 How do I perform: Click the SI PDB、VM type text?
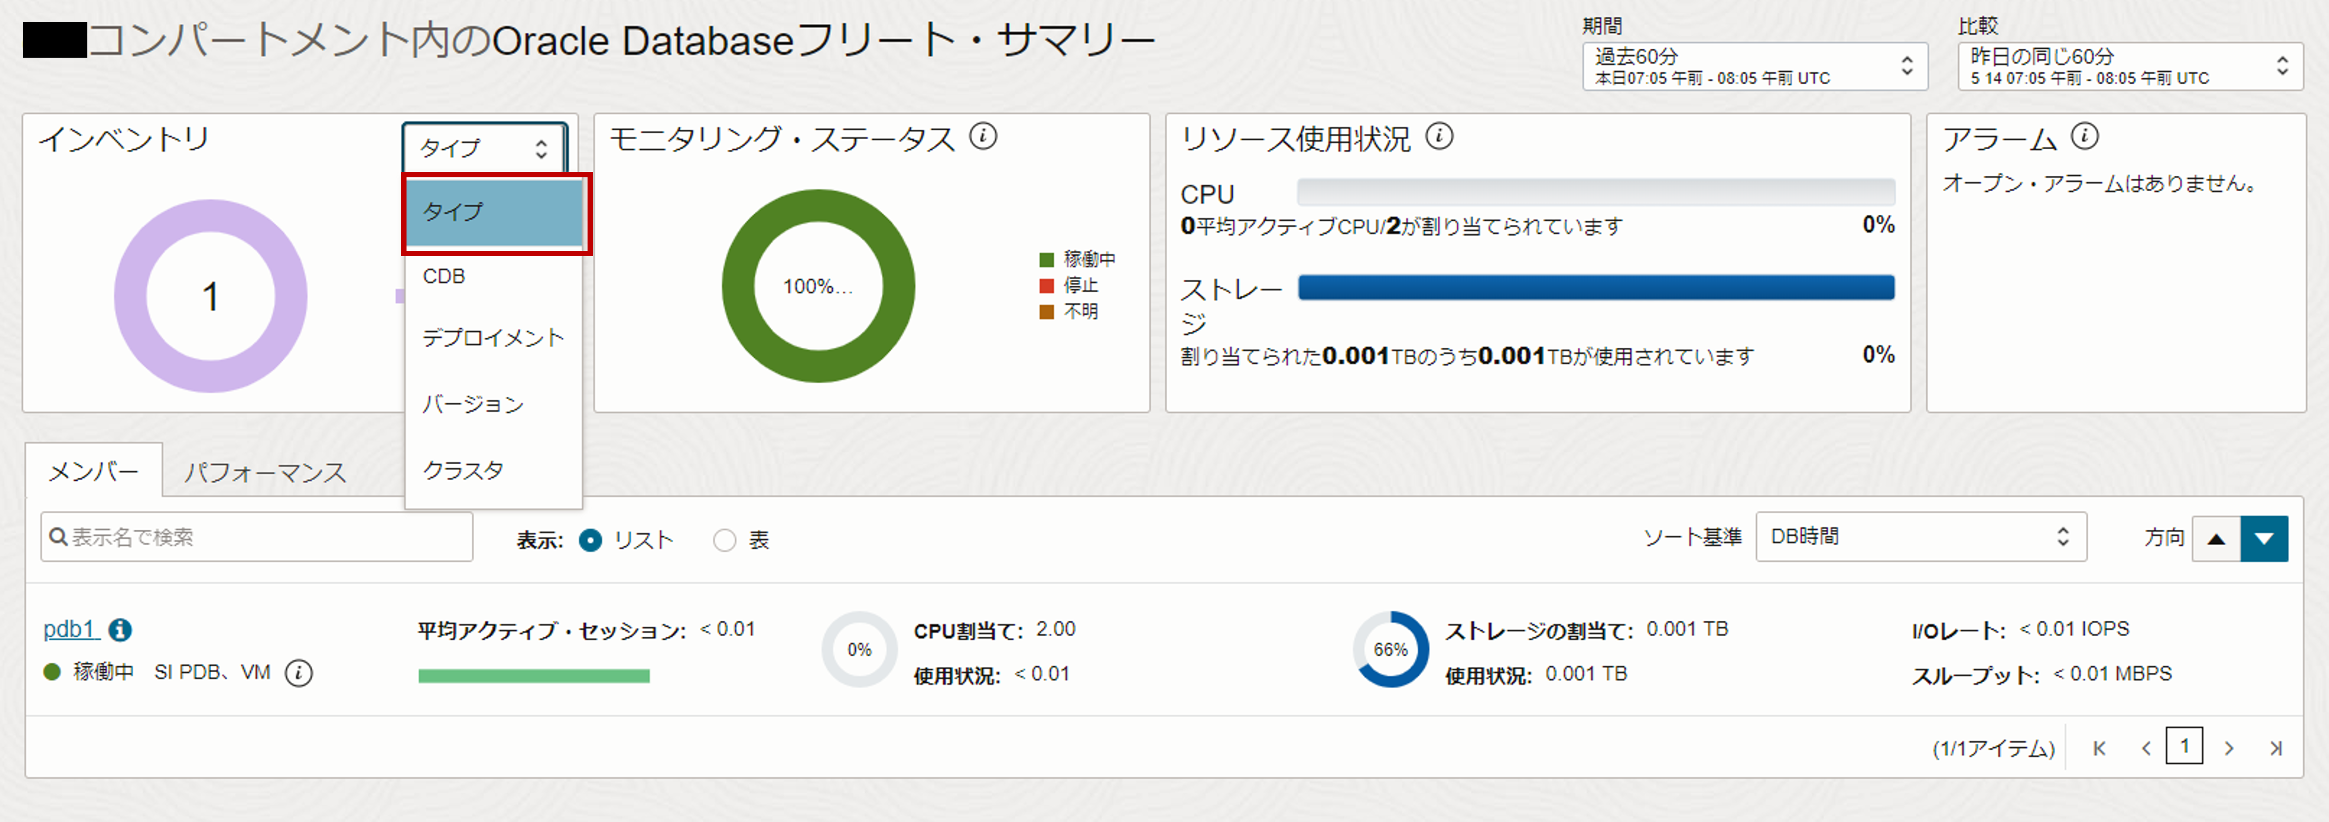(212, 673)
